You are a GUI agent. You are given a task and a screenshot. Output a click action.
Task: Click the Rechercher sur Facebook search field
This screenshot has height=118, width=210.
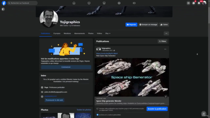22,3
